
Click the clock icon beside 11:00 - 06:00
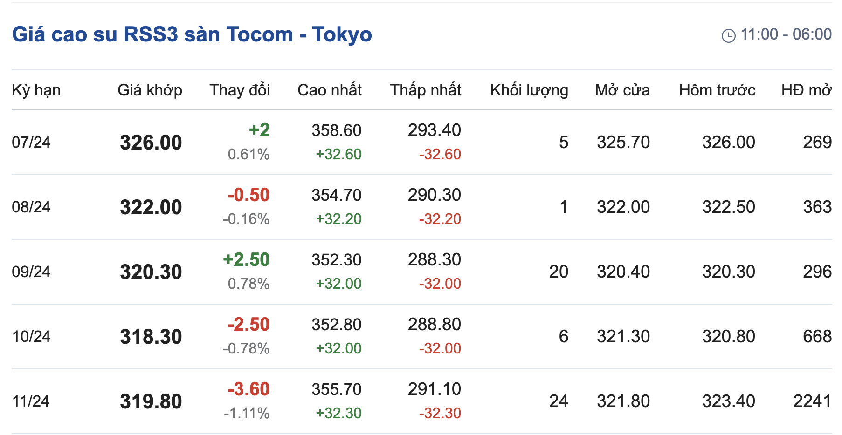(x=728, y=35)
